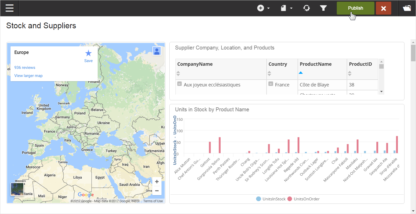Collapse the Aux joyeux ecclésiastiques row
The width and height of the screenshot is (416, 214).
pos(180,84)
